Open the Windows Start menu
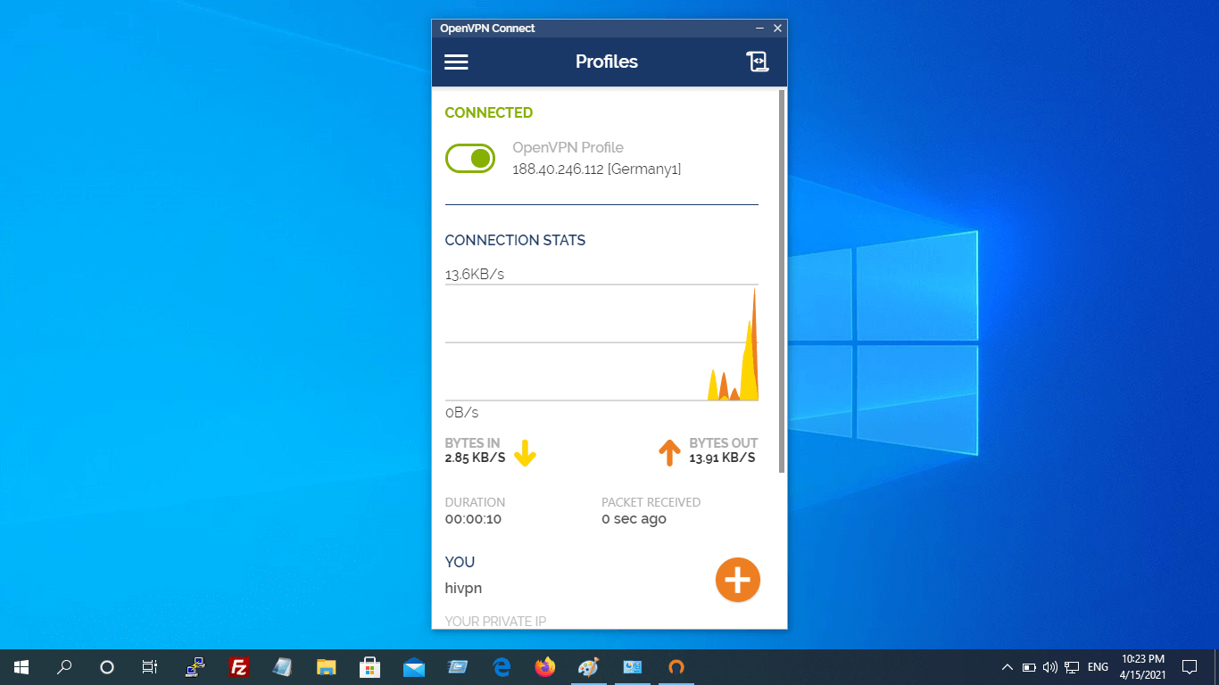Viewport: 1219px width, 685px height. 21,667
